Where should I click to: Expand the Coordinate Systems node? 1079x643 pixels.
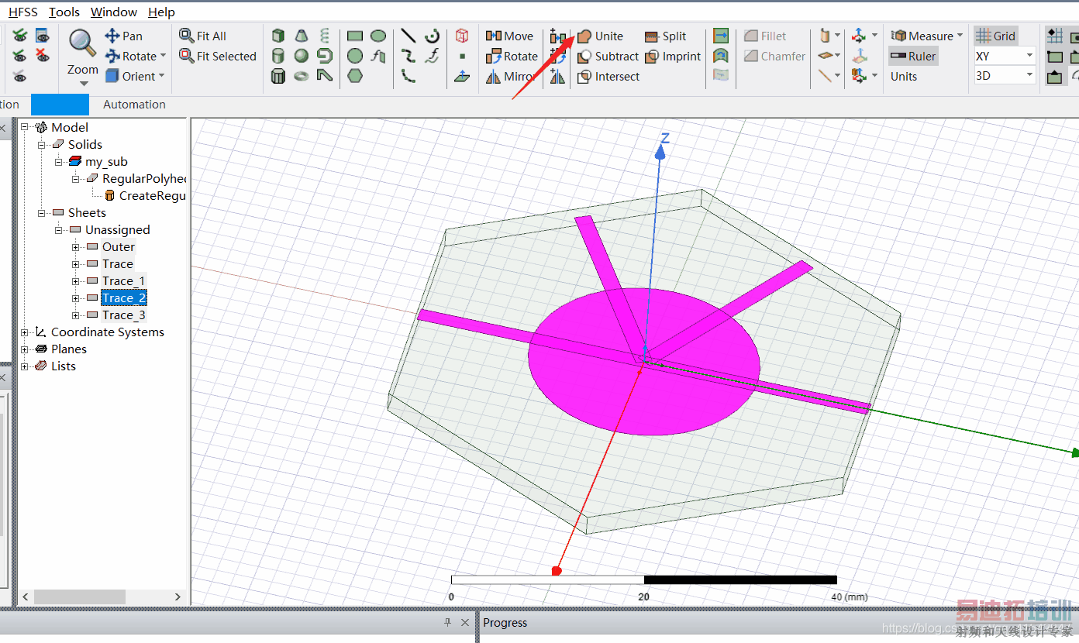point(24,332)
